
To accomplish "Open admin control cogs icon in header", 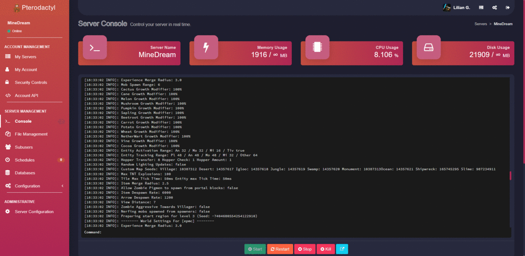I will tap(494, 7).
